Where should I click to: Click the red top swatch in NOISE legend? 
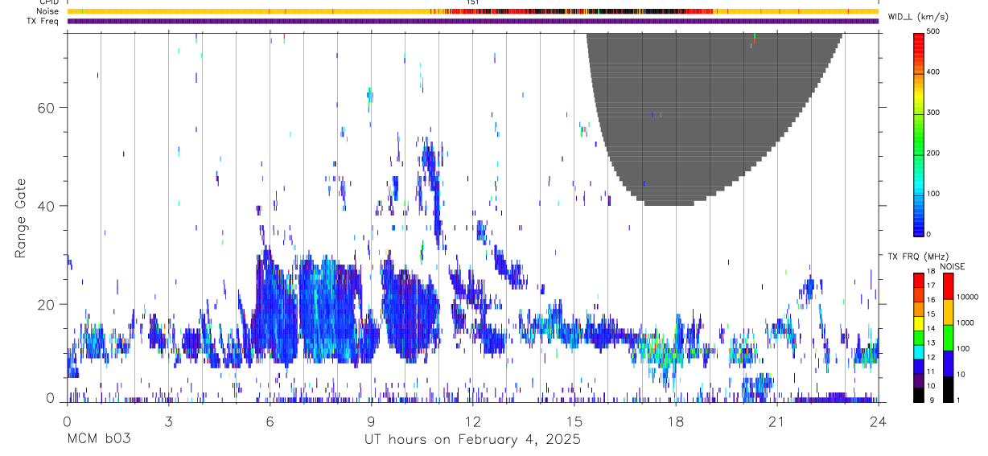click(x=948, y=286)
